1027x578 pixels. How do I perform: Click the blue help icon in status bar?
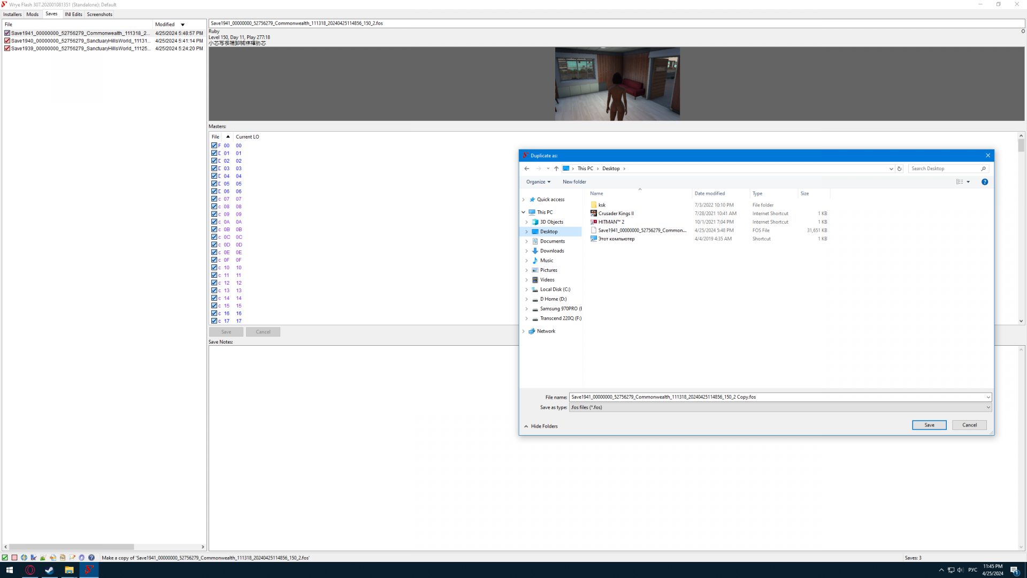tap(91, 558)
